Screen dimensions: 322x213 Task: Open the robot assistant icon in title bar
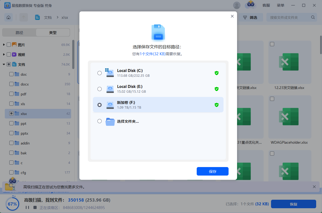coord(250,5)
